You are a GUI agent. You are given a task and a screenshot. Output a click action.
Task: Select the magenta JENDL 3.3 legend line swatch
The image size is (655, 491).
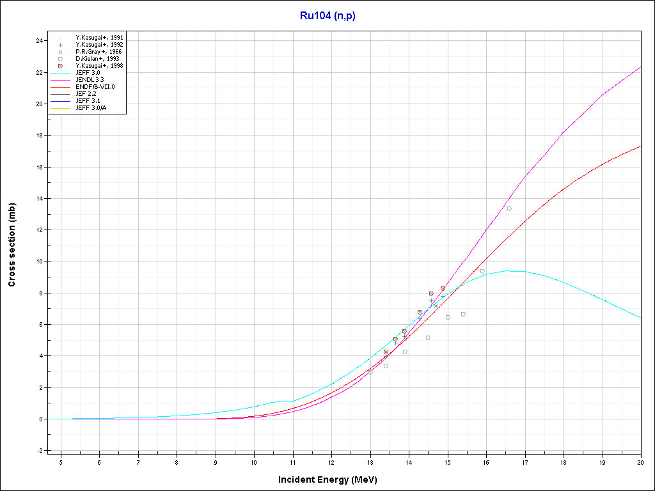point(60,80)
